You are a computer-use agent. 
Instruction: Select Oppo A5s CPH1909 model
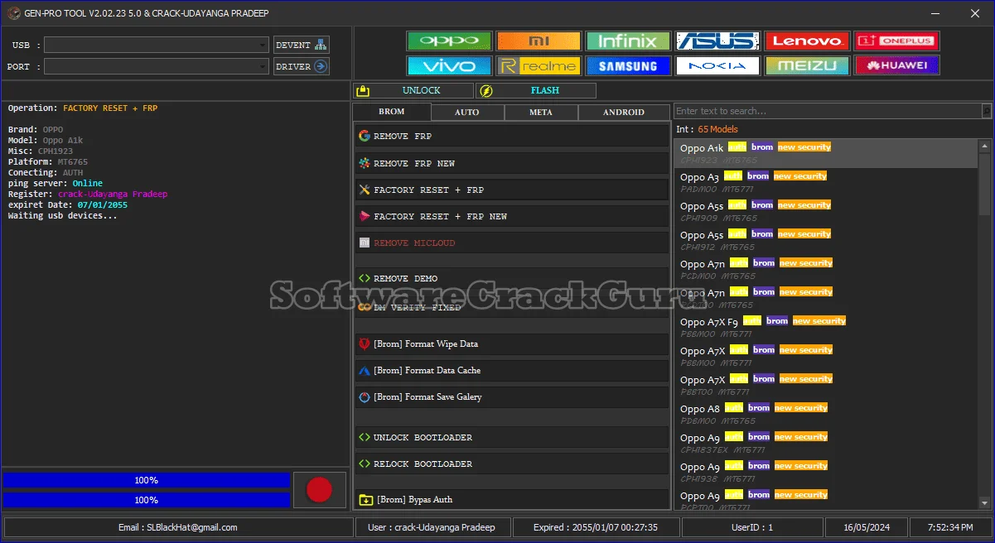point(826,211)
